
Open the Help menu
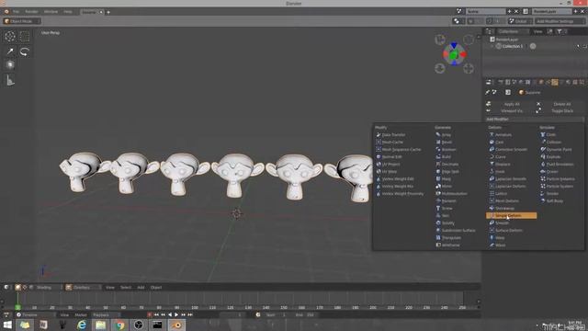coord(68,12)
